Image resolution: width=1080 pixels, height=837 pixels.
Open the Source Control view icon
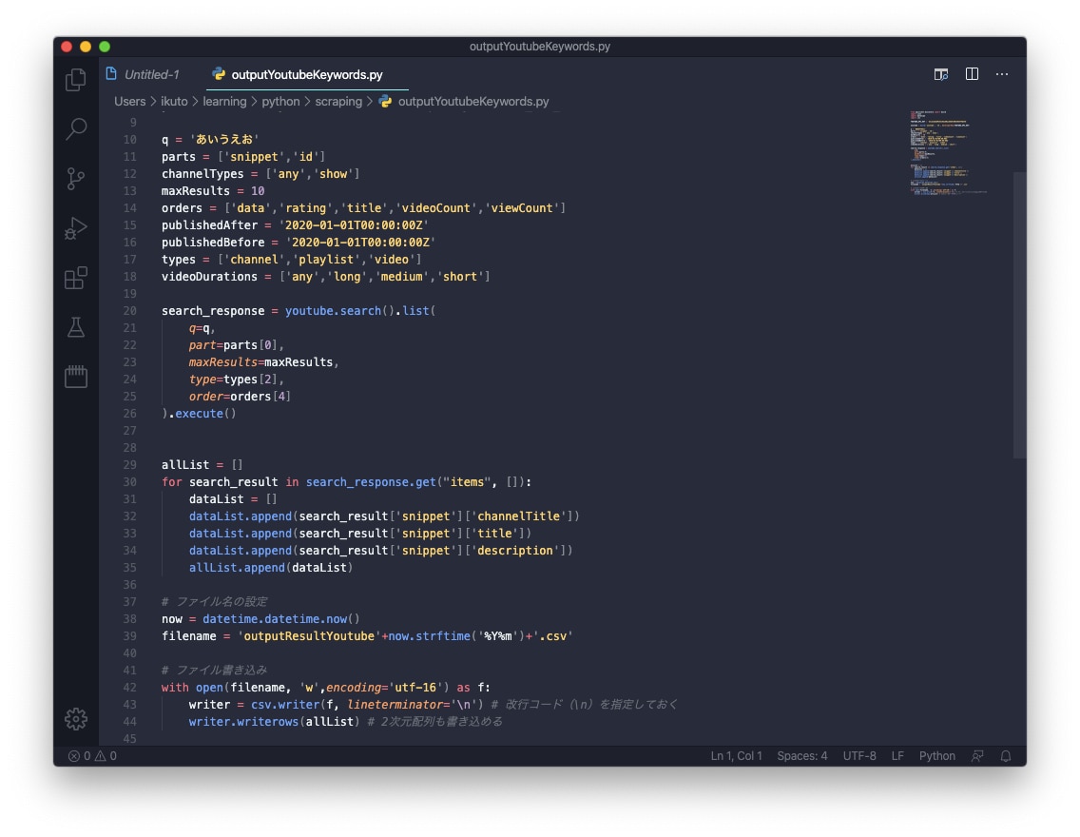(76, 179)
